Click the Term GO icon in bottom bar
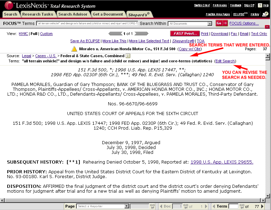 point(242,206)
